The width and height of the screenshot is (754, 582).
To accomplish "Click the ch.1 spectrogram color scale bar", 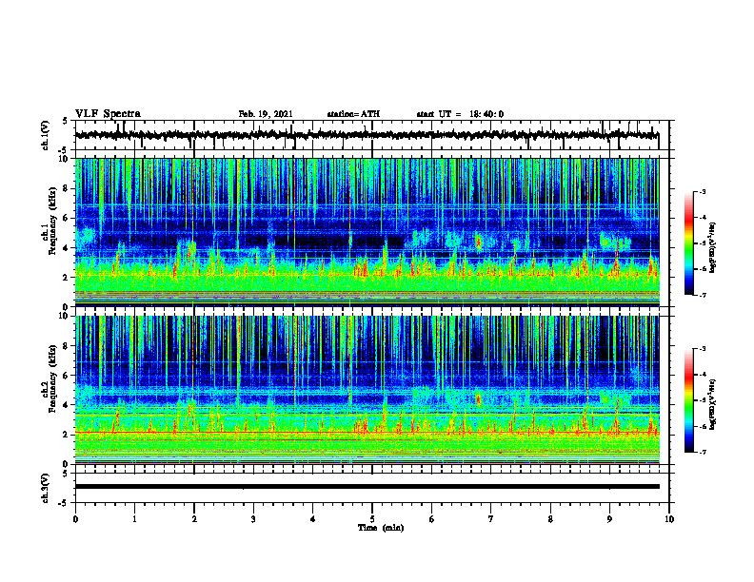I will (688, 242).
